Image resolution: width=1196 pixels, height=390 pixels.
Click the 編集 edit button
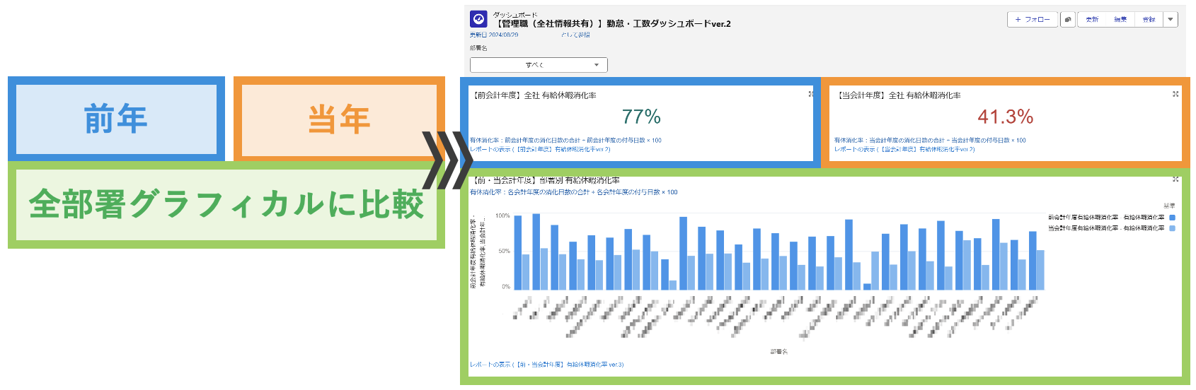pyautogui.click(x=1120, y=20)
